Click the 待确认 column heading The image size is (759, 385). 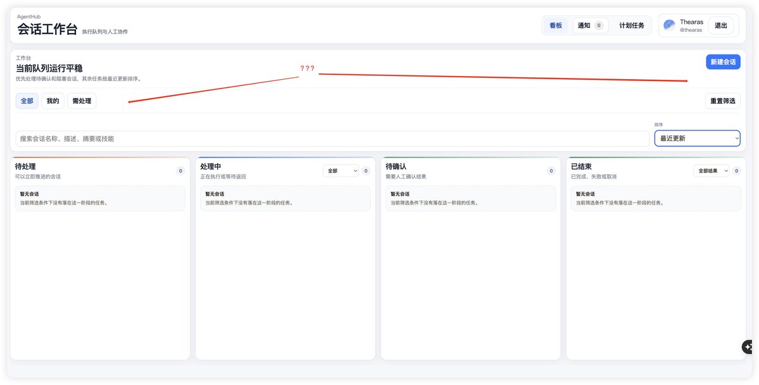396,167
